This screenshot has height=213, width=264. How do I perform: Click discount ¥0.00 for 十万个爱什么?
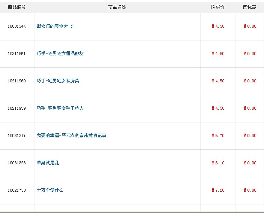(250, 190)
